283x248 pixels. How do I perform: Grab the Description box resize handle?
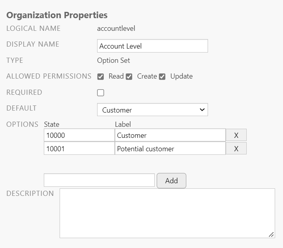click(x=271, y=235)
